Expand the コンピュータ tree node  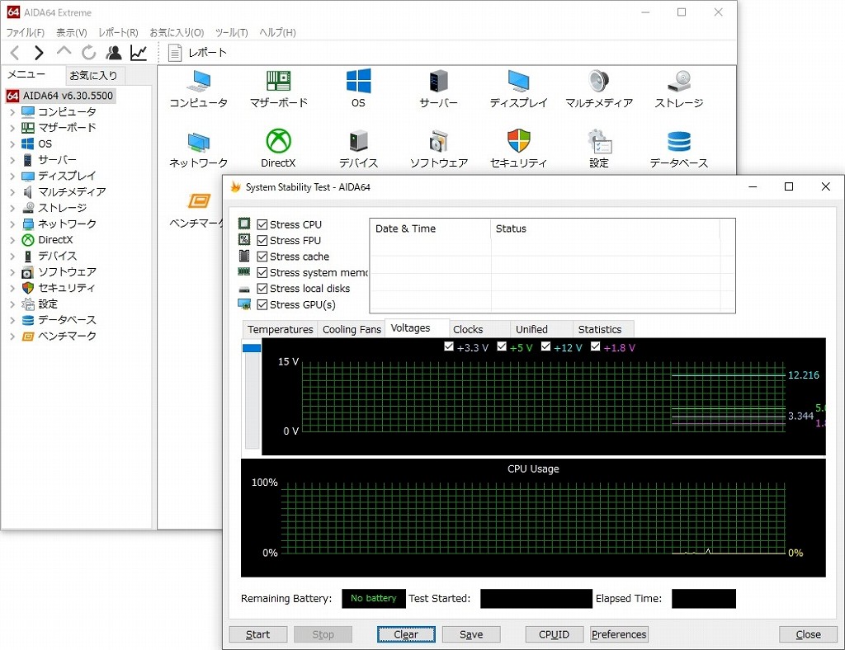12,112
